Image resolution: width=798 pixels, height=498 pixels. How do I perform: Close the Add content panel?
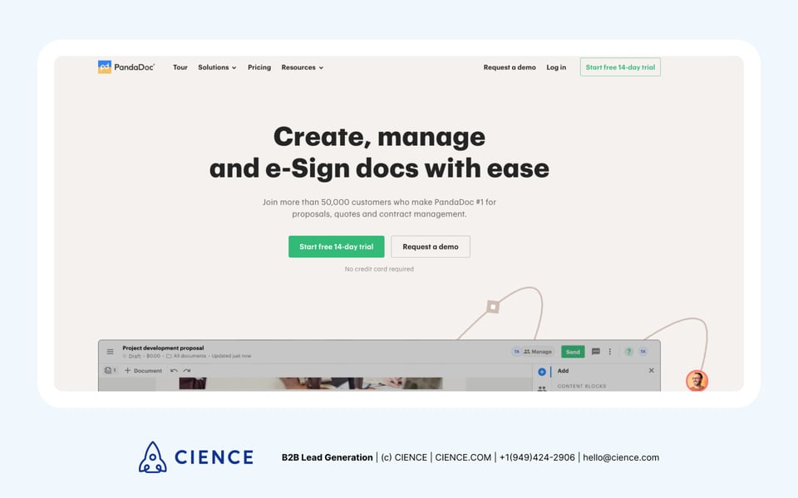pyautogui.click(x=651, y=371)
